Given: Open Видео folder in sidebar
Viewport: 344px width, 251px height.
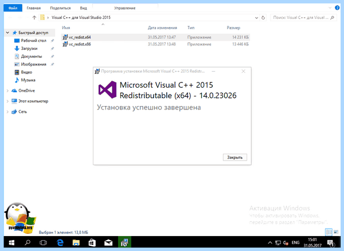Looking at the screenshot, I should pyautogui.click(x=26, y=72).
